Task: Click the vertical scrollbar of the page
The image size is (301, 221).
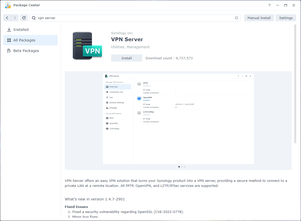Action: point(295,84)
